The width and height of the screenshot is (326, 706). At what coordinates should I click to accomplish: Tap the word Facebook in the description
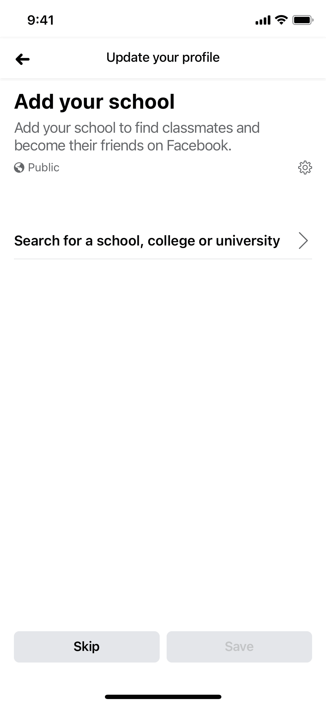[x=199, y=145]
